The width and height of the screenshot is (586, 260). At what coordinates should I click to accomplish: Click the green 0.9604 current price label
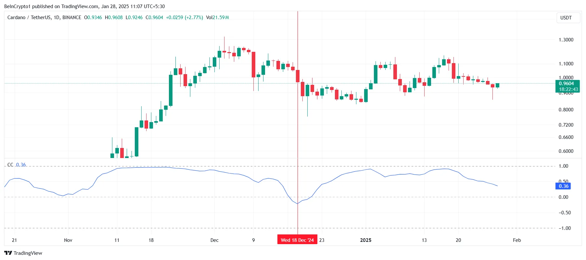pyautogui.click(x=567, y=84)
